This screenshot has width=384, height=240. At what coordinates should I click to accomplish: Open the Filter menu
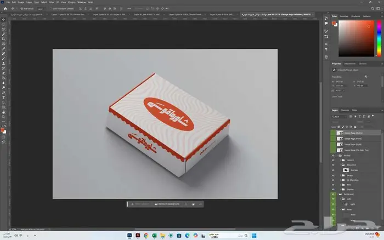(x=52, y=2)
